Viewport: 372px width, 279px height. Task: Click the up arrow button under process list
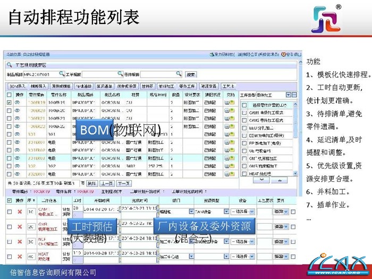[279, 180]
